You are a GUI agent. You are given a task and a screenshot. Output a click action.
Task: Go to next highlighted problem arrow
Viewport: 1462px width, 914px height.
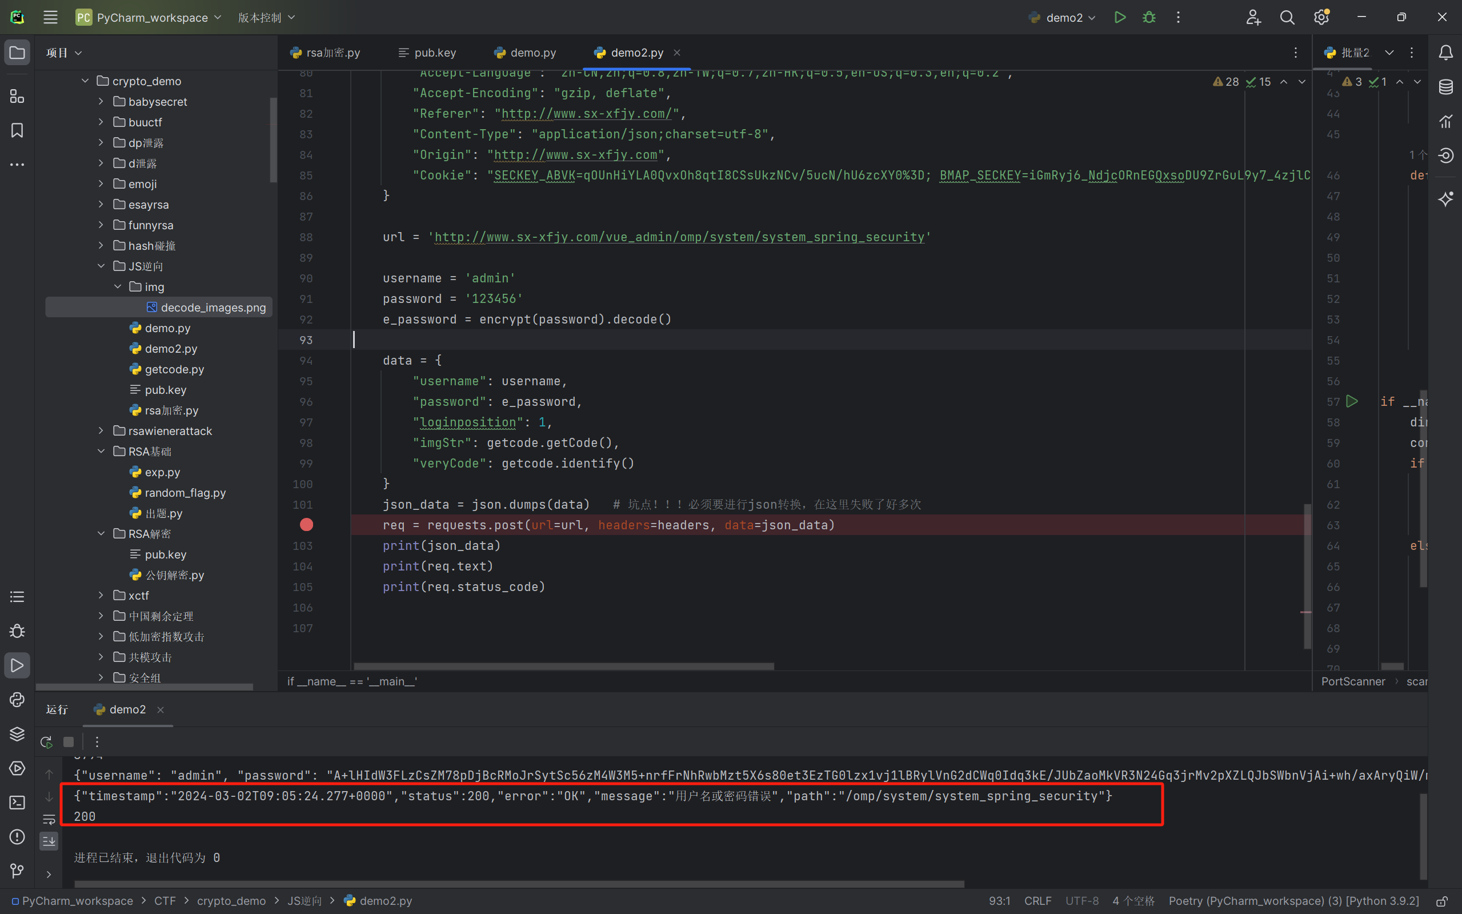tap(1302, 82)
